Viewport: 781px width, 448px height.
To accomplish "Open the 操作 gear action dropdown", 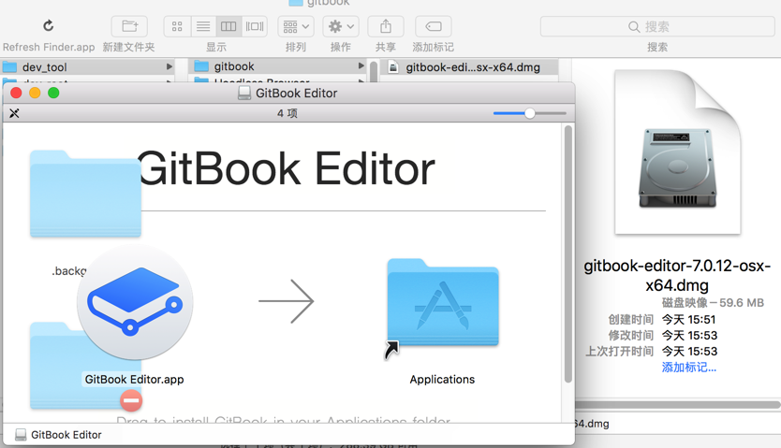I will (341, 26).
